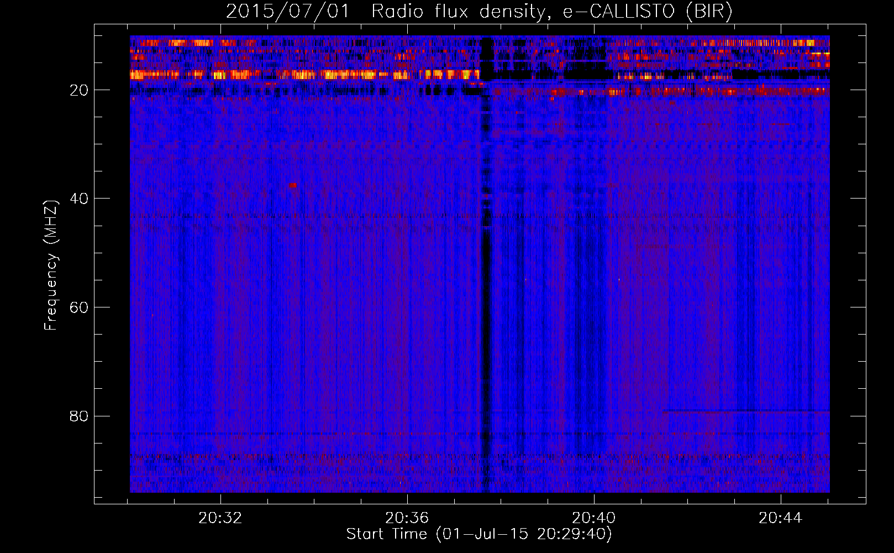The height and width of the screenshot is (553, 894).
Task: Click the 'Frequency (MHZ)' axis label
Action: coord(51,265)
